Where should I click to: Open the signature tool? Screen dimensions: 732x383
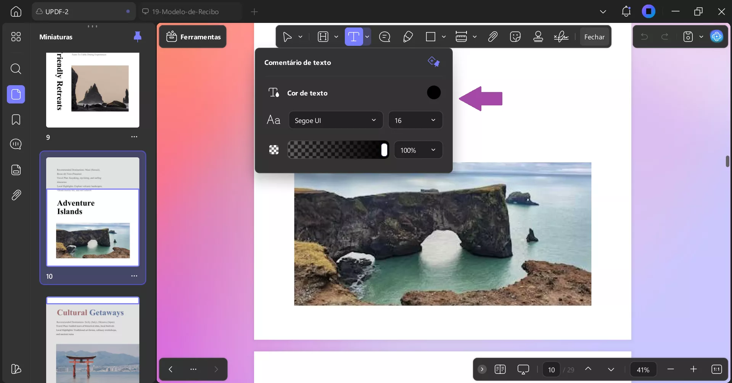pos(561,37)
